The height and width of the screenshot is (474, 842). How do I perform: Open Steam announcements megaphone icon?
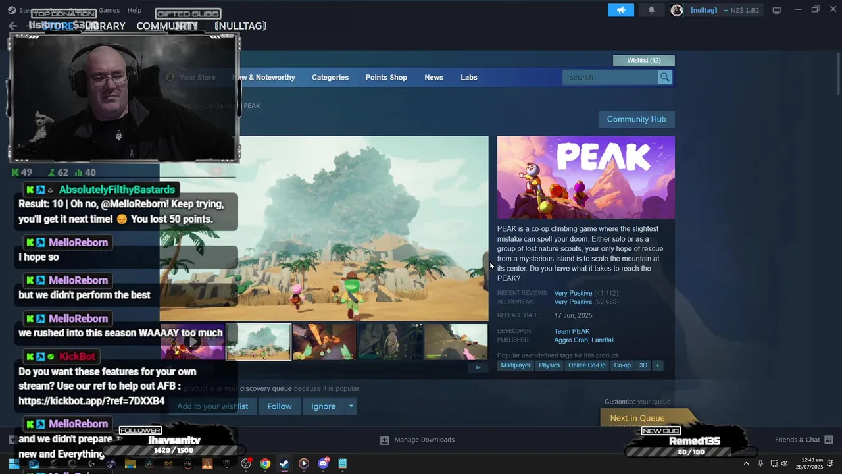point(620,10)
